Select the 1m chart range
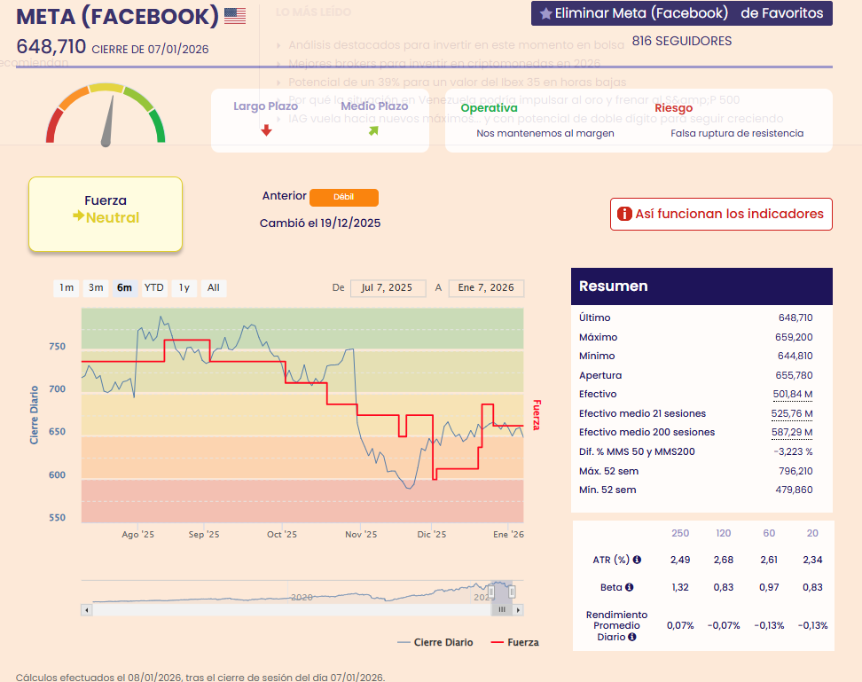This screenshot has width=862, height=682. [67, 287]
